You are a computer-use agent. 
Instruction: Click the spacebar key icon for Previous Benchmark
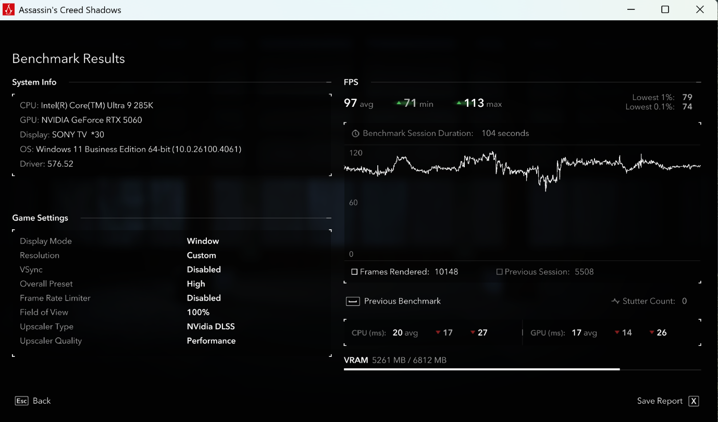[353, 301]
